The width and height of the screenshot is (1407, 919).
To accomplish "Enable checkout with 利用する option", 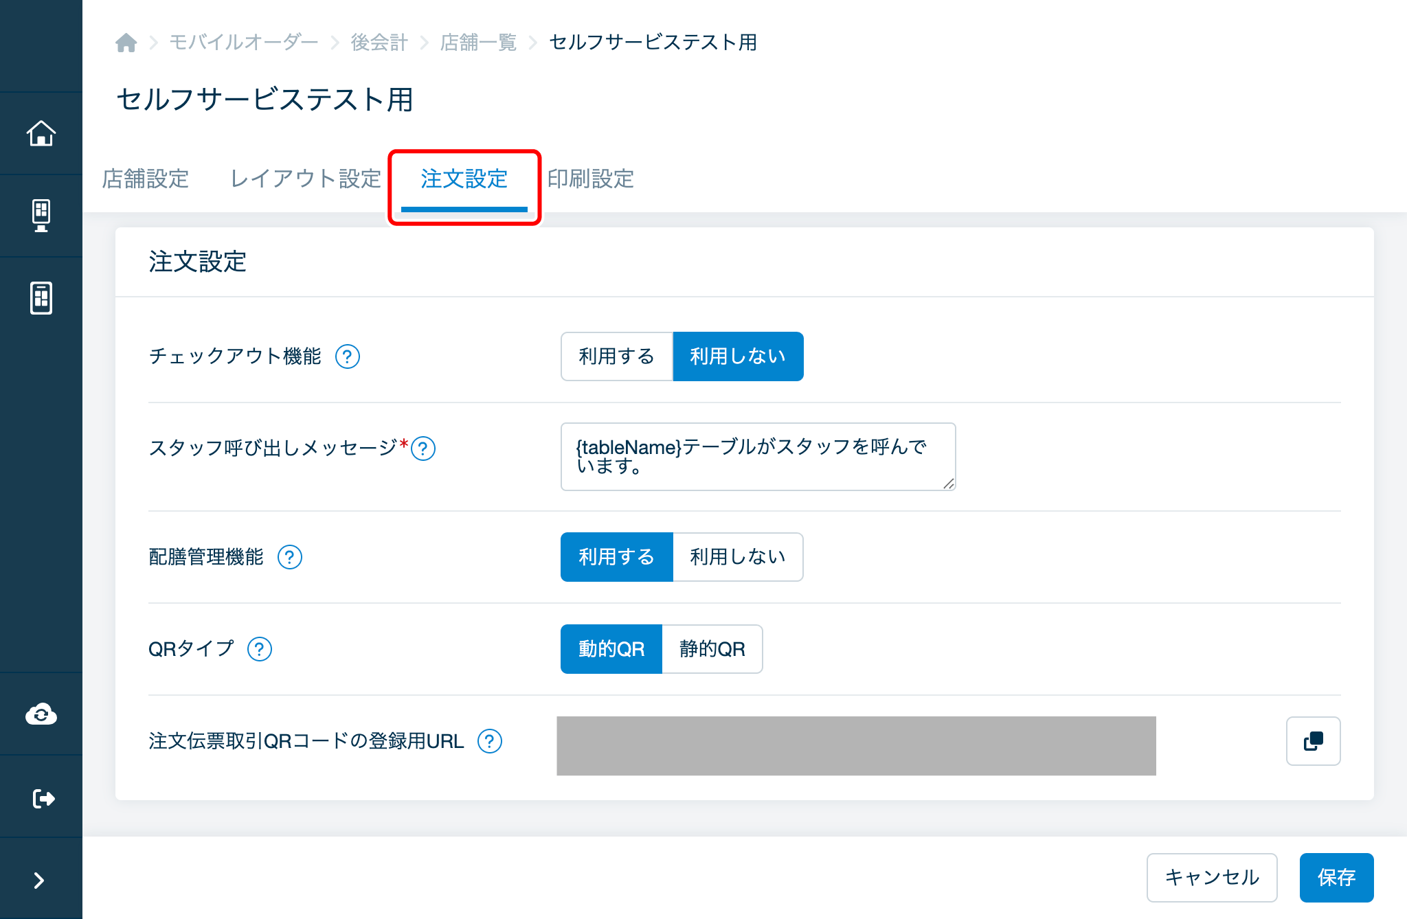I will coord(616,356).
